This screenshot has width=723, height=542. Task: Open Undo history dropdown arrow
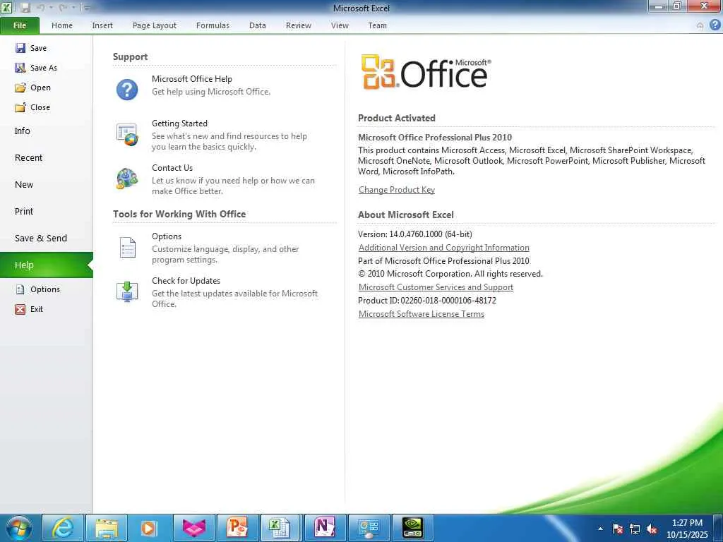click(51, 7)
